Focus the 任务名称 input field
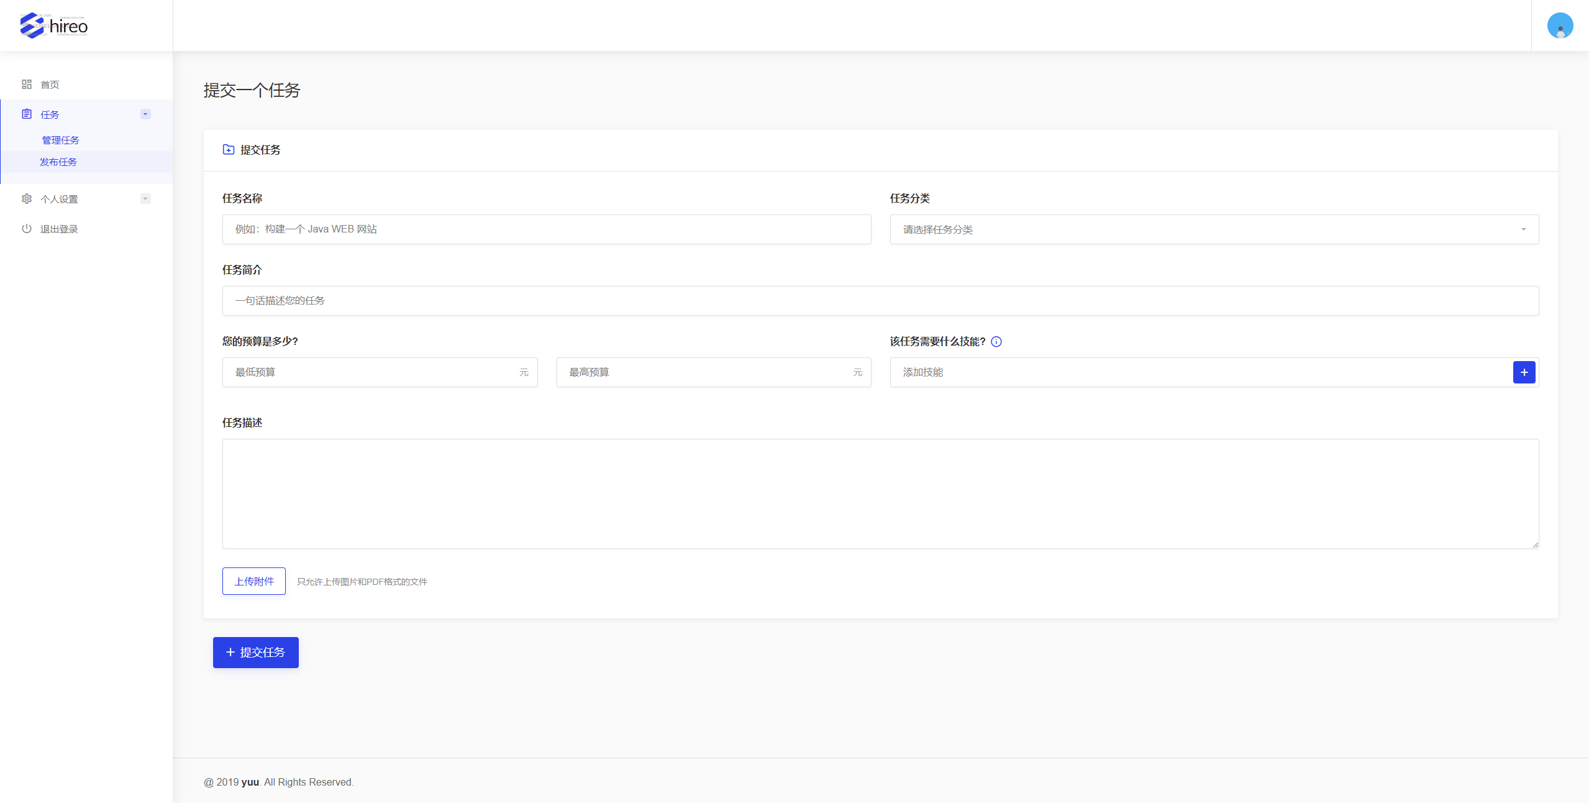The image size is (1589, 803). (546, 229)
